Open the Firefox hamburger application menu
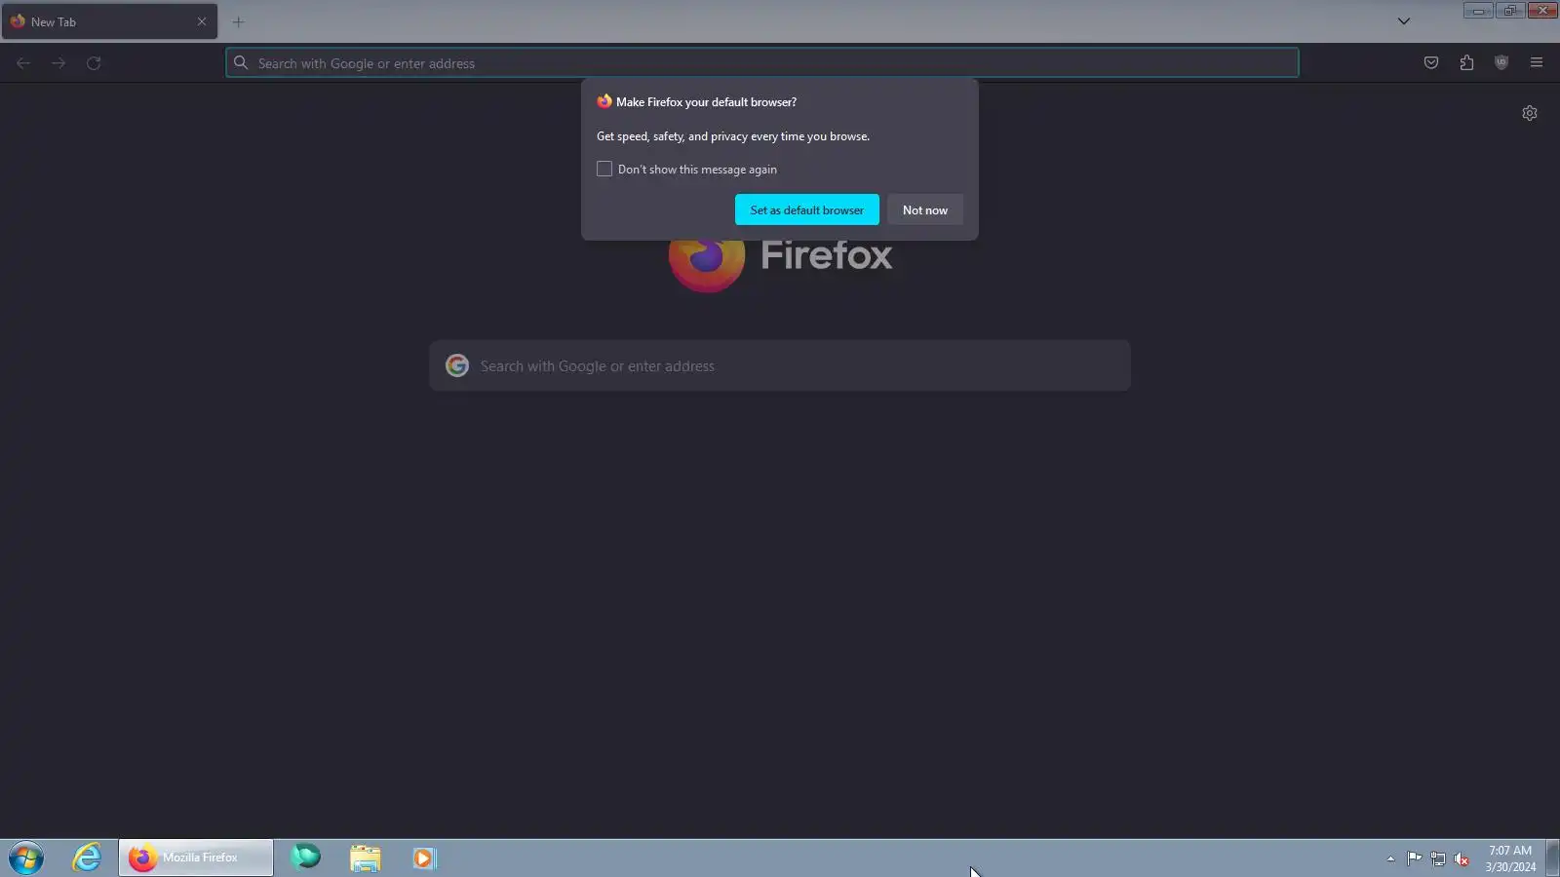1560x877 pixels. [1537, 63]
